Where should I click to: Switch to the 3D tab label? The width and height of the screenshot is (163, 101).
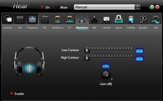(45, 28)
